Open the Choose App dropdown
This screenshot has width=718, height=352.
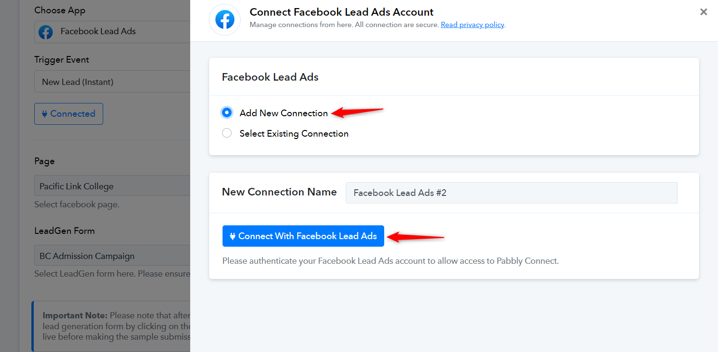pyautogui.click(x=112, y=32)
